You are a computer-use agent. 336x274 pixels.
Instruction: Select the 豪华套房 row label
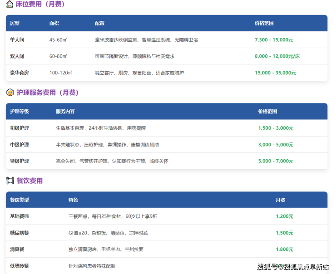tap(20, 73)
